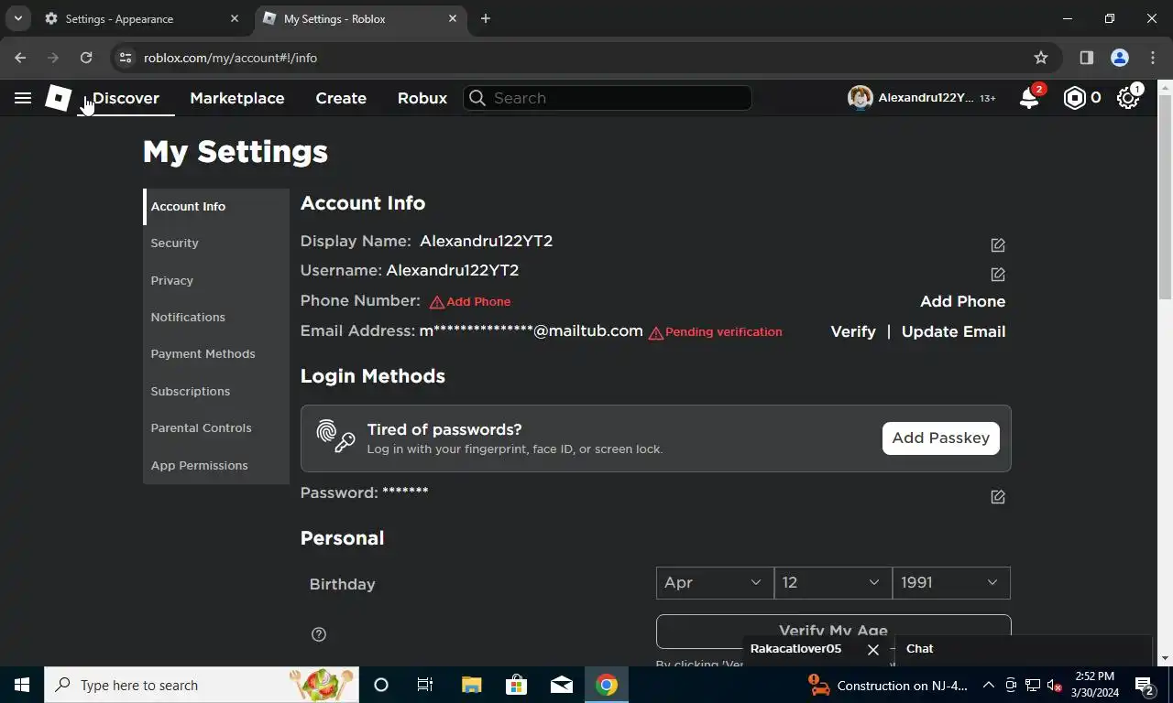The image size is (1173, 703).
Task: Open Task View on taskbar
Action: (x=426, y=685)
